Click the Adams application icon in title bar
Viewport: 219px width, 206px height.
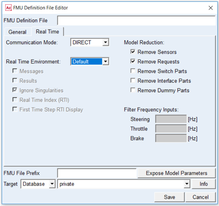click(x=9, y=8)
